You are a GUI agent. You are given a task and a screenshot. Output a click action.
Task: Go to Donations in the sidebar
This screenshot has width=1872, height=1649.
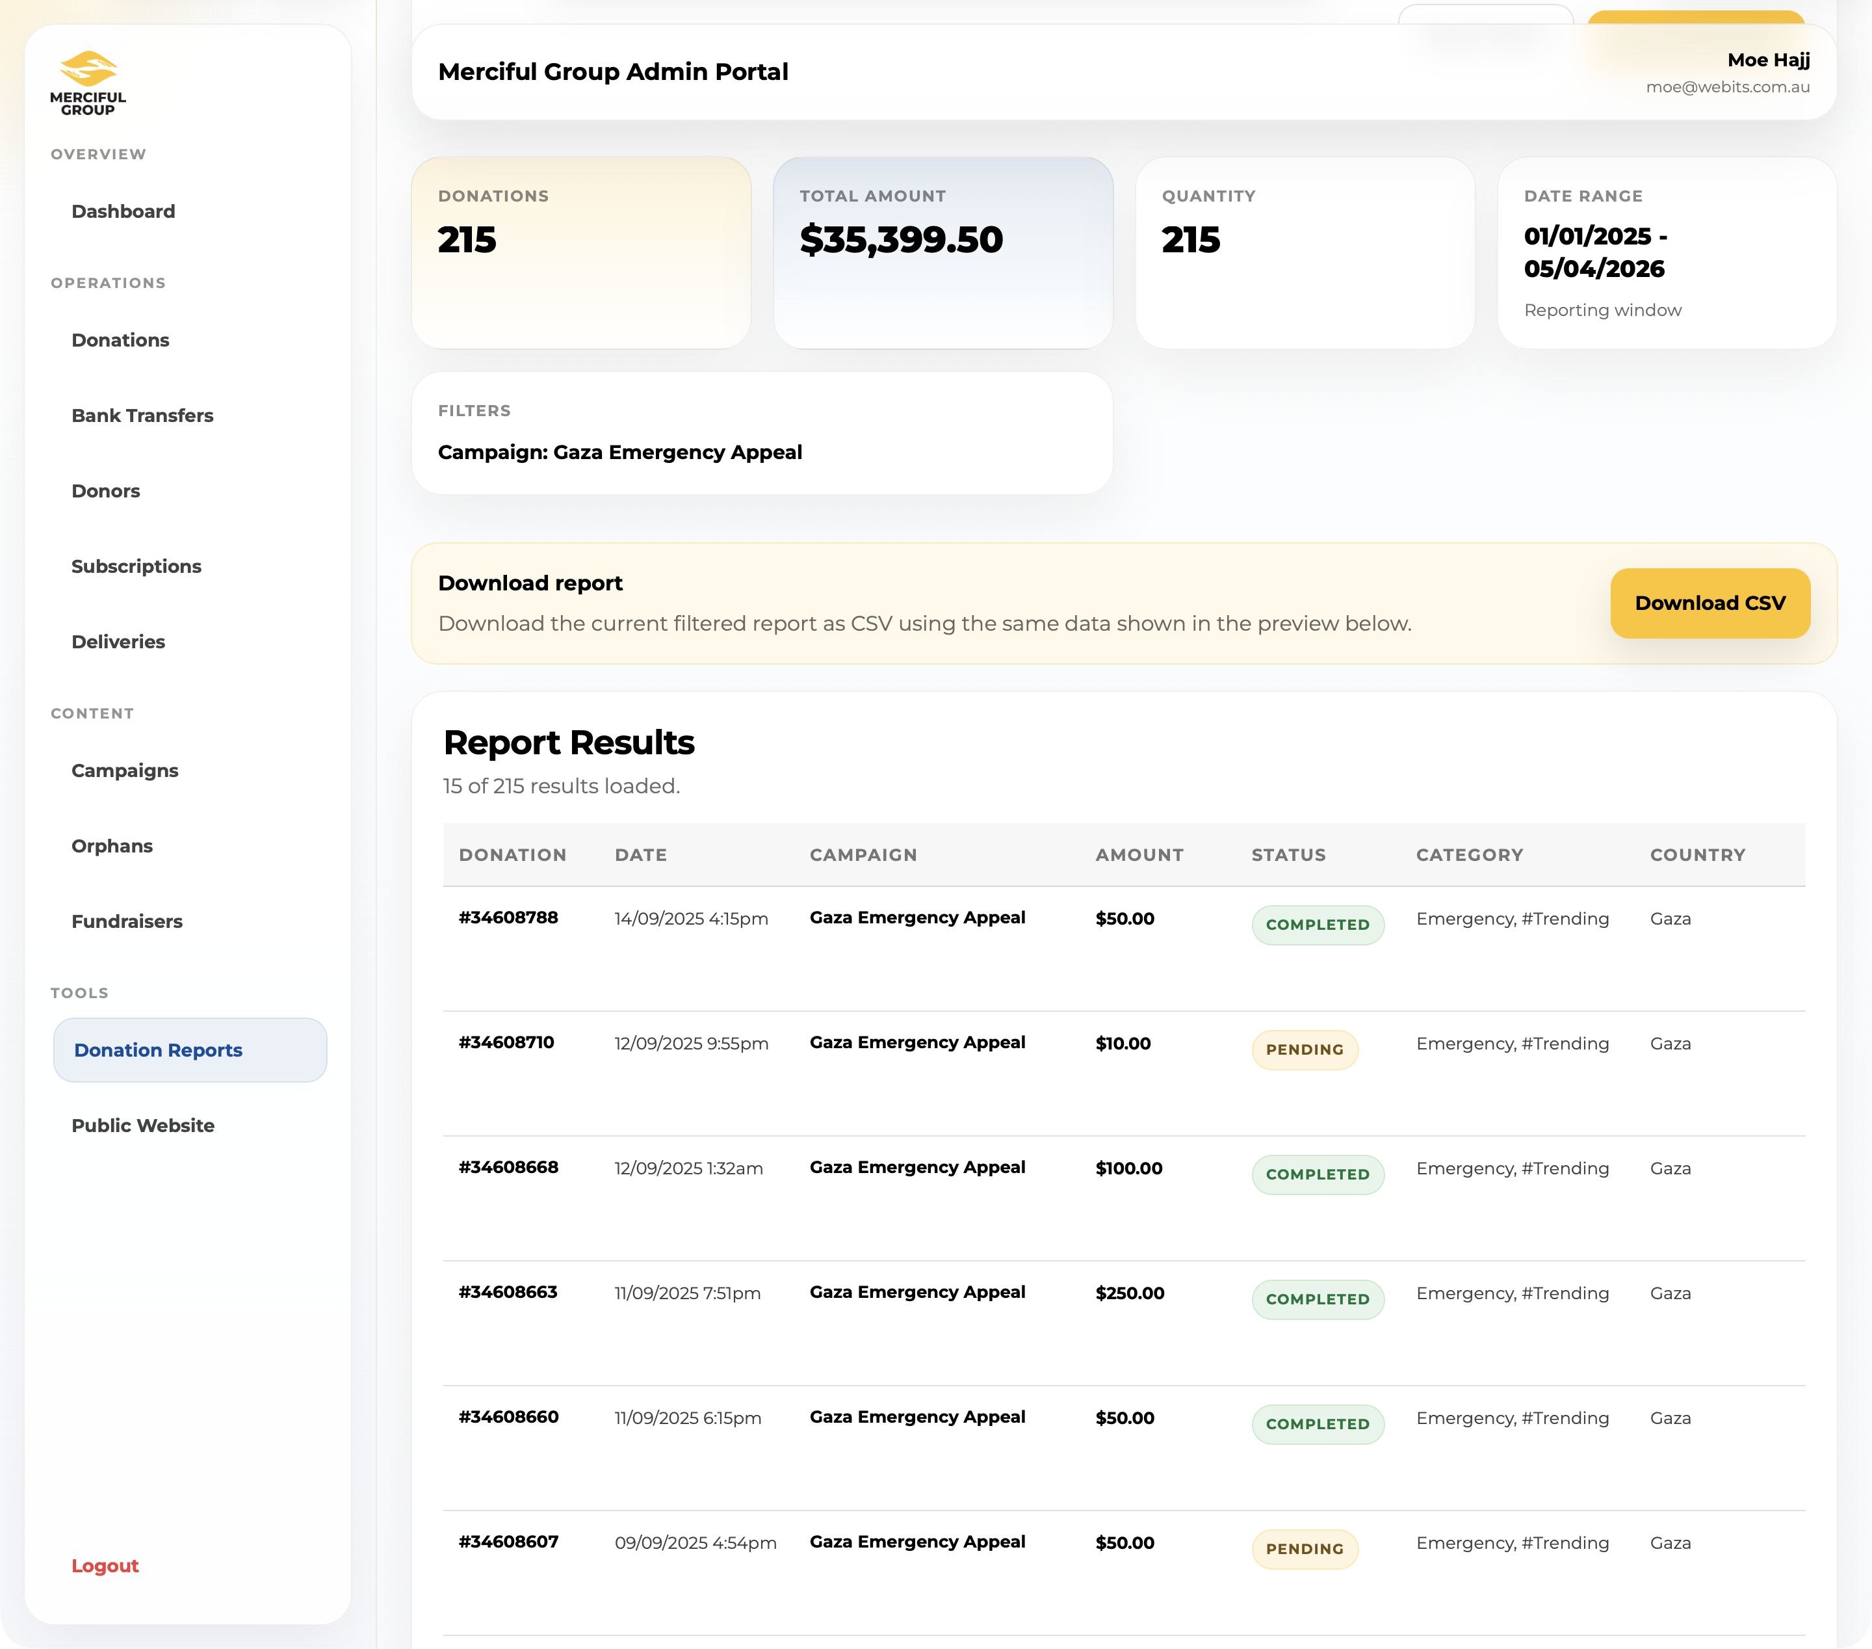(x=120, y=340)
